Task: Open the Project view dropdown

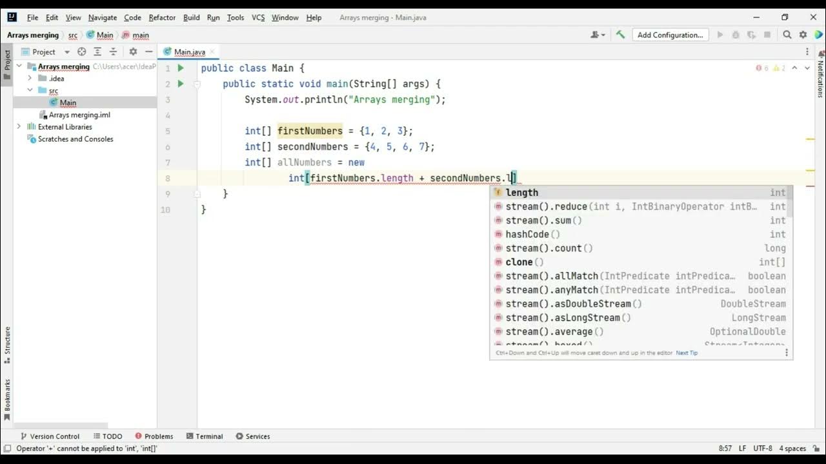Action: click(x=44, y=52)
